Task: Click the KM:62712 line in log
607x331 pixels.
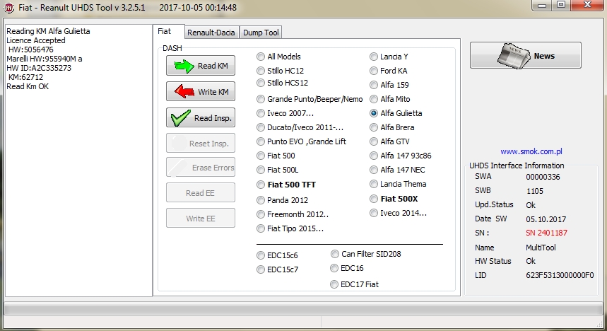Action: tap(25, 77)
